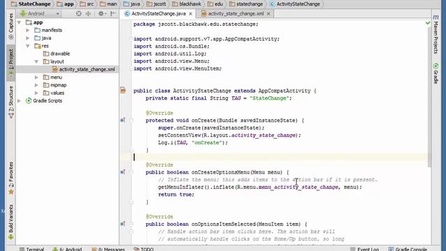Click the green inspection checkmark indicator
Image resolution: width=446 pixels, height=251 pixels.
pyautogui.click(x=428, y=23)
